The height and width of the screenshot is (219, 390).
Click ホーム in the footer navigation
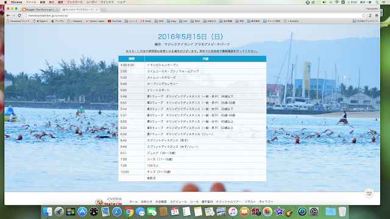coord(133,201)
